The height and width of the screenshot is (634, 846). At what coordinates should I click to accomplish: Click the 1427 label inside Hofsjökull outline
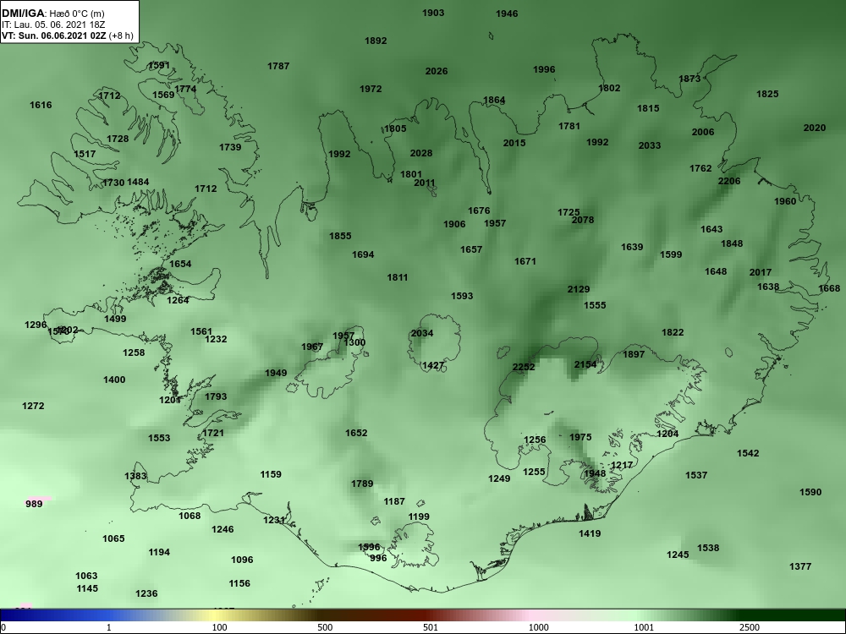click(x=432, y=365)
